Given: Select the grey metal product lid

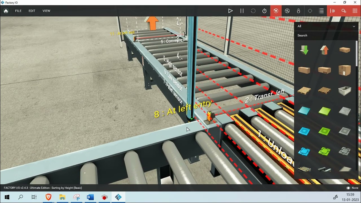Looking at the screenshot, I should tap(345, 151).
